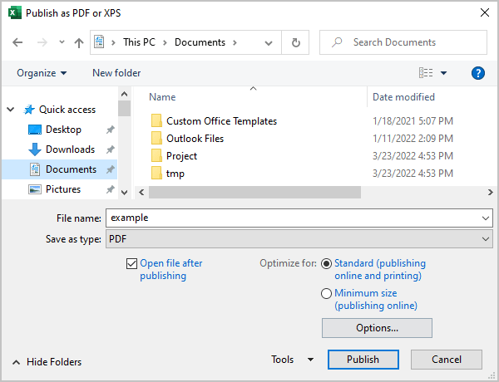Click the horizontal scrollbar right arrow
Image resolution: width=499 pixels, height=382 pixels.
coord(490,193)
